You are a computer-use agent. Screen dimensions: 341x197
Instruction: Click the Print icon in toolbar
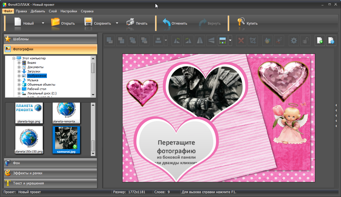click(x=130, y=22)
